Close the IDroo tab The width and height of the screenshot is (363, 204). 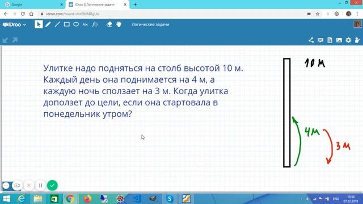coord(125,5)
